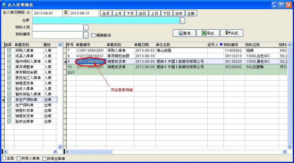The image size is (294, 163).
Task: Select the 上月 date range button
Action: (x=118, y=13)
